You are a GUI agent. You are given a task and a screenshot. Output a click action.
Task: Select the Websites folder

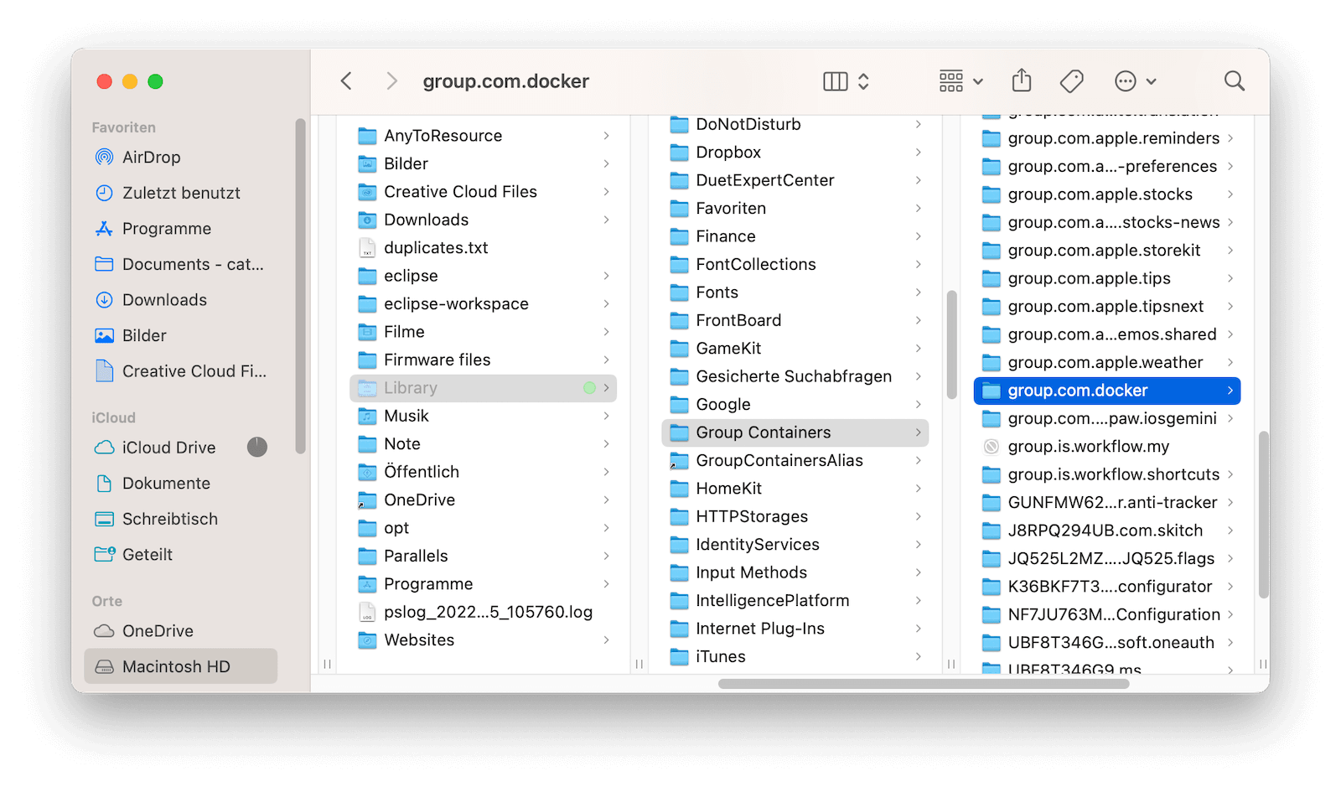click(x=483, y=640)
